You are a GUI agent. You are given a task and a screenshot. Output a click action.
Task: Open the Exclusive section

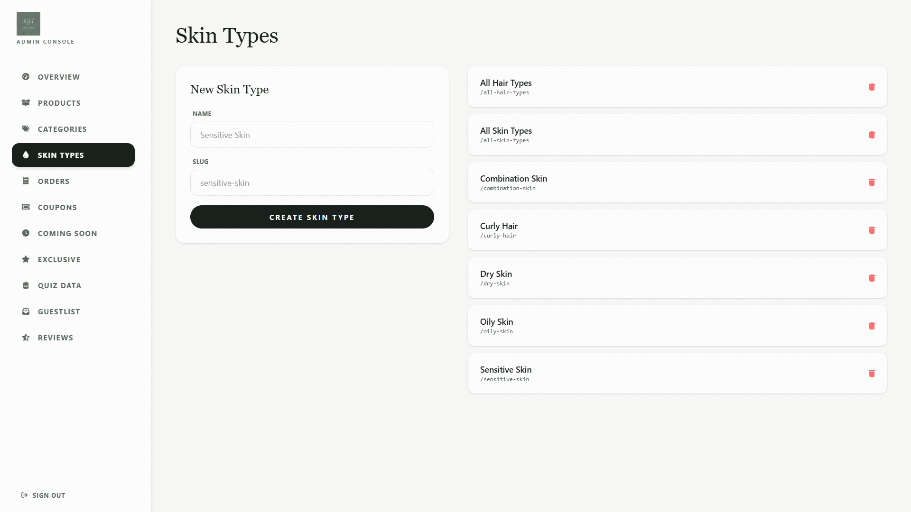coord(73,259)
